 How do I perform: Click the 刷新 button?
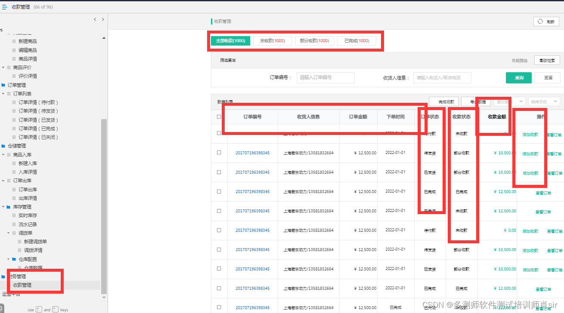pos(546,21)
